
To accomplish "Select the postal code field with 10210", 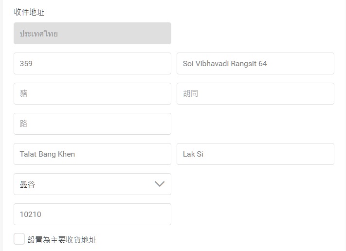I will point(92,215).
